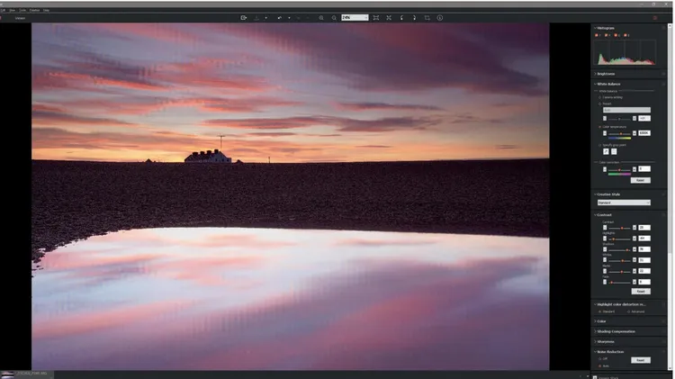Pick the gray point eyedropper tool

[x=604, y=151]
